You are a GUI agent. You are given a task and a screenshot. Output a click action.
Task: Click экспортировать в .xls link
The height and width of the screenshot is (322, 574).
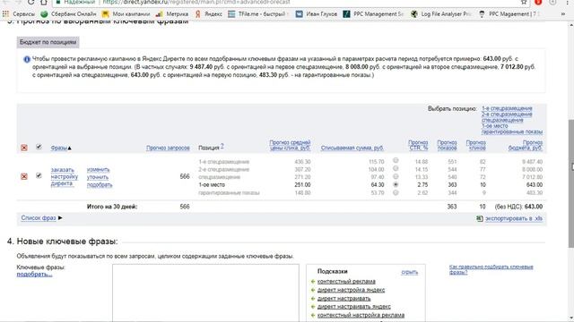pos(514,218)
